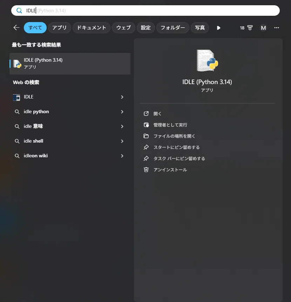Screen dimensions: 291x302
Task: Switch to the ウェブ filter tab
Action: (123, 28)
